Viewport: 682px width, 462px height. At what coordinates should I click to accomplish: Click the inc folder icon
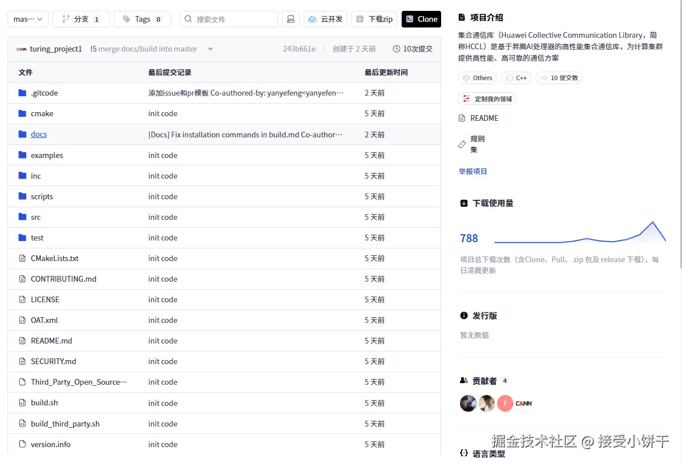coord(22,175)
